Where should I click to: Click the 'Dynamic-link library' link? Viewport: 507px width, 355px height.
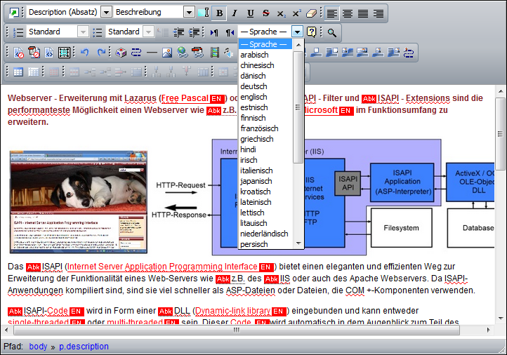point(233,311)
